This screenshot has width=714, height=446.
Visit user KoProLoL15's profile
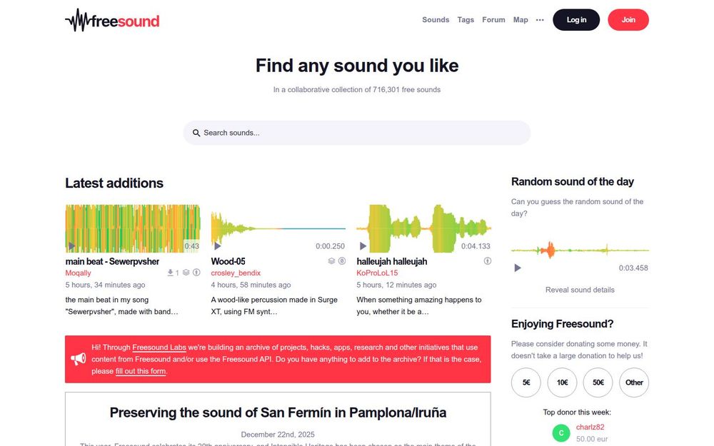pos(377,273)
